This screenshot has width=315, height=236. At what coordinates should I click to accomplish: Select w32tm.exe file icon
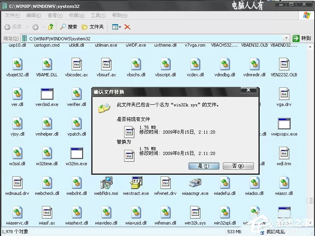point(77,153)
